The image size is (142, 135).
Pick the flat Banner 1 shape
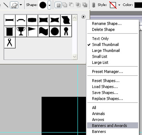pyautogui.click(x=10, y=20)
